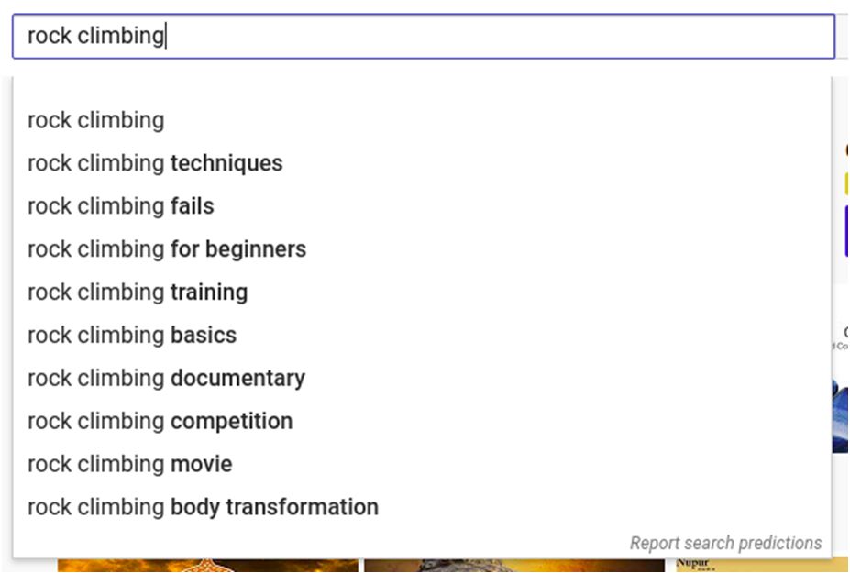Choose the 'rock climbing training' prediction
The image size is (850, 574).
tap(138, 293)
